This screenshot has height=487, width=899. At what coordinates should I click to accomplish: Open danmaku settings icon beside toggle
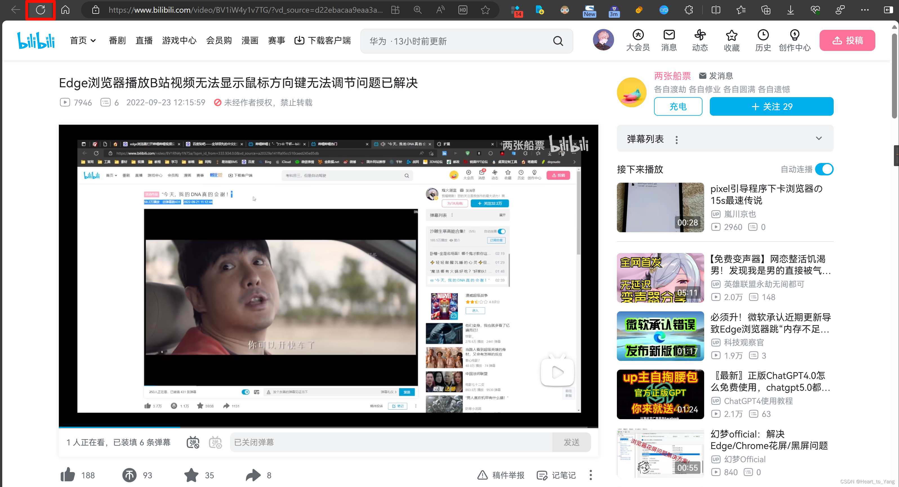(215, 442)
